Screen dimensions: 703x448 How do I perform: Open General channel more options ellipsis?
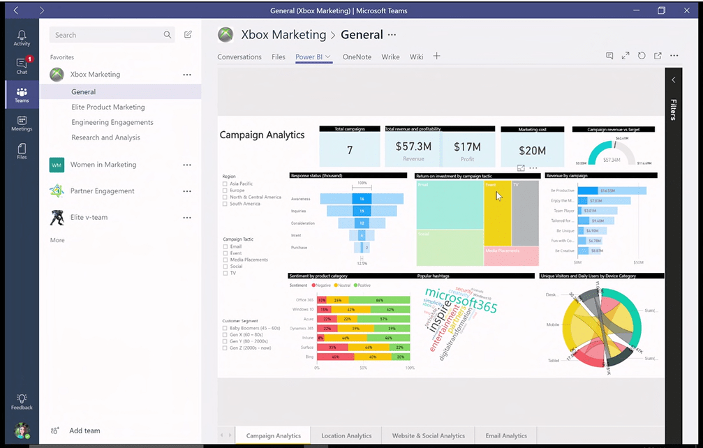(392, 34)
